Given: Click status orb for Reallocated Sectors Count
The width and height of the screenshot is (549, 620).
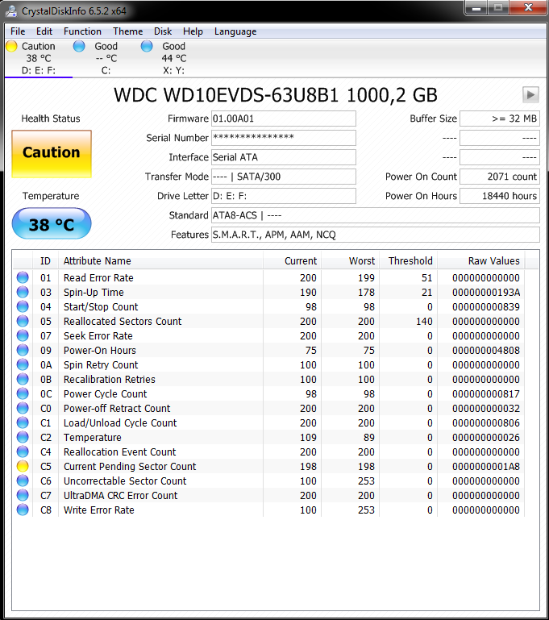Looking at the screenshot, I should point(23,321).
